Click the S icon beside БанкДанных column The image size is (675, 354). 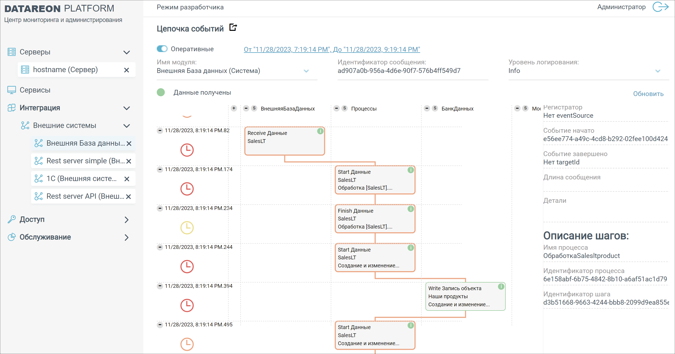435,108
